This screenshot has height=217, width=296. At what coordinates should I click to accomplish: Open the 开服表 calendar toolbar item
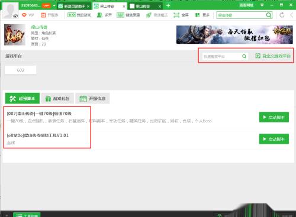coord(49,15)
